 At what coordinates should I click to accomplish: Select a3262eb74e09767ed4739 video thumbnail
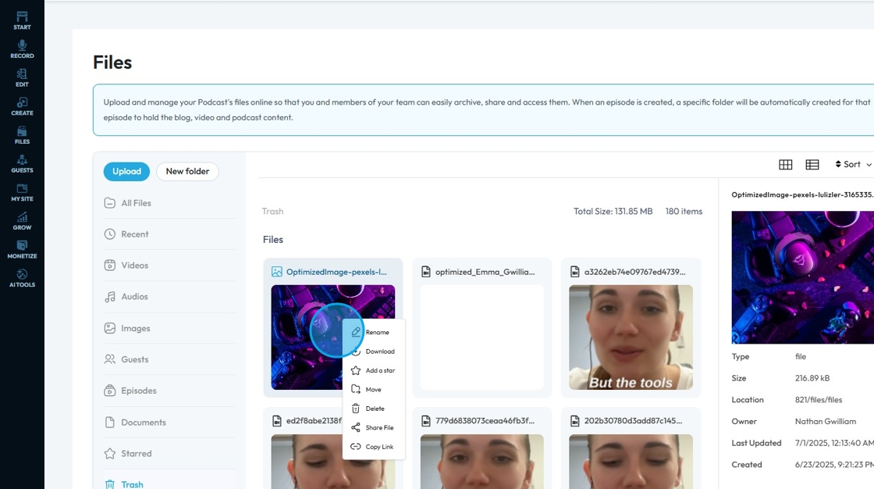coord(631,337)
